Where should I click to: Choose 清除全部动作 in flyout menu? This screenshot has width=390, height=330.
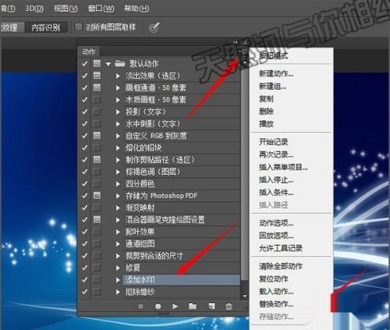pos(281,266)
